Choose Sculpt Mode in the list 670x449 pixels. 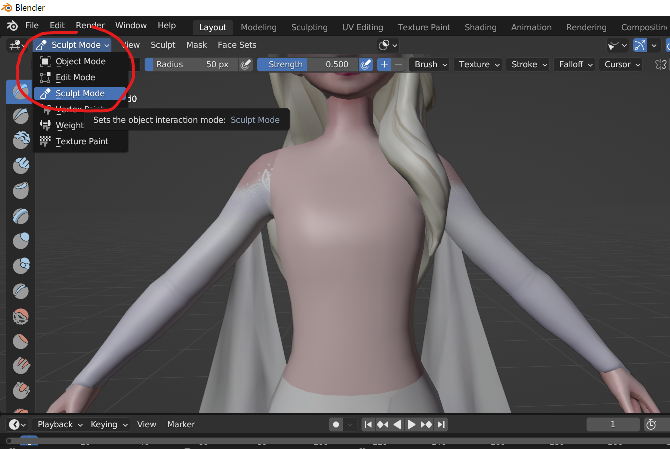tap(80, 93)
